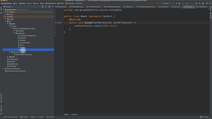Click Project tool window stripe button
Screen dimensions: 212x119
tap(1, 10)
